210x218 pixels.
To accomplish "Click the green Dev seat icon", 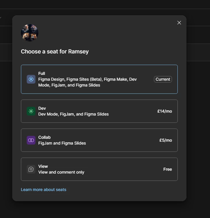I will (31, 111).
